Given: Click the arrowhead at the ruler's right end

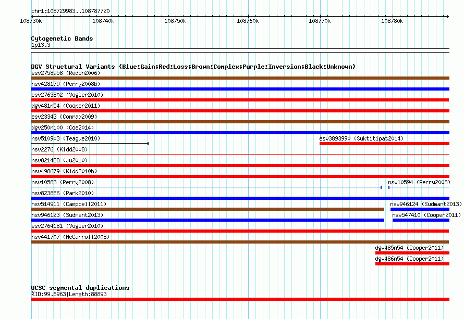Looking at the screenshot, I should click(x=448, y=16).
